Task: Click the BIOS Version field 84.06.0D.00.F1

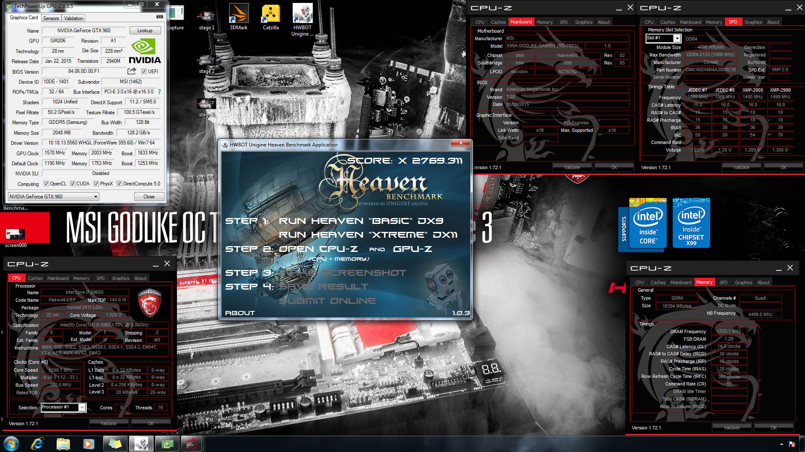Action: [84, 71]
